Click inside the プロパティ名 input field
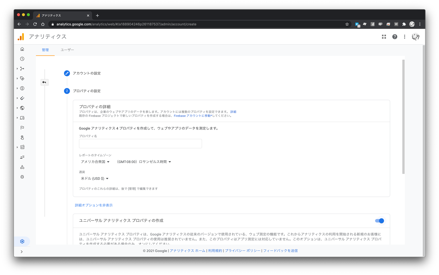The image size is (439, 275). click(x=140, y=143)
